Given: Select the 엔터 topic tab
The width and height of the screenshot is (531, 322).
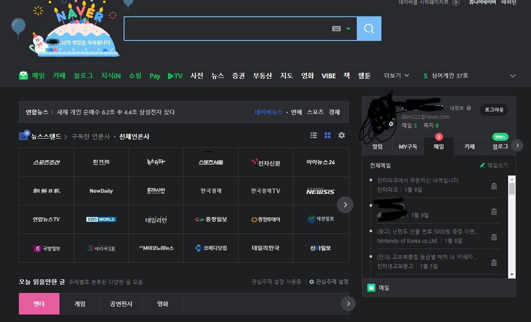Looking at the screenshot, I should (39, 304).
